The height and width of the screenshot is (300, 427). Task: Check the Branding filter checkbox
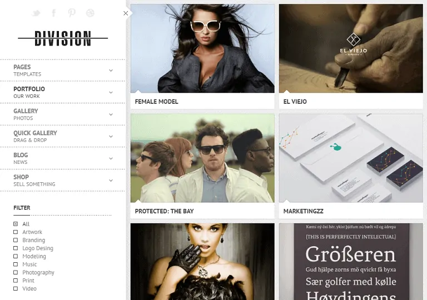[x=16, y=240]
